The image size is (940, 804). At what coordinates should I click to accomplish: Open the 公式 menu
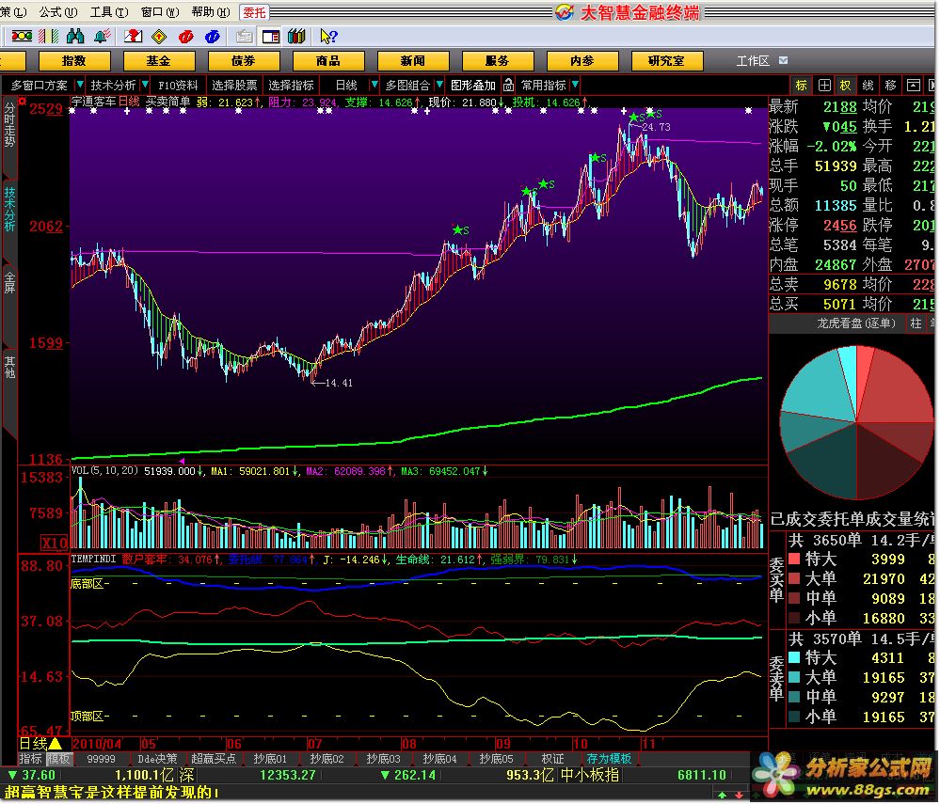[58, 12]
